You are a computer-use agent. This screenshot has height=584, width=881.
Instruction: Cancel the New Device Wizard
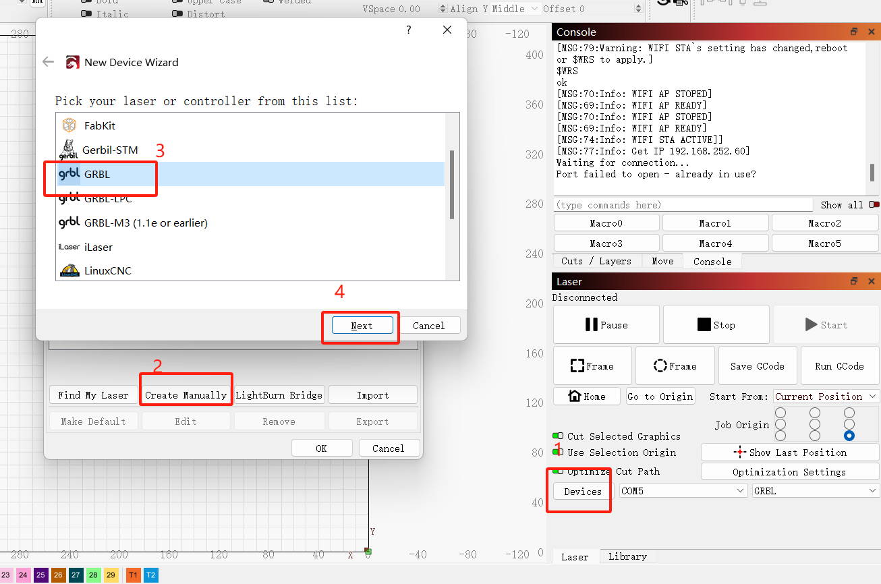point(429,325)
